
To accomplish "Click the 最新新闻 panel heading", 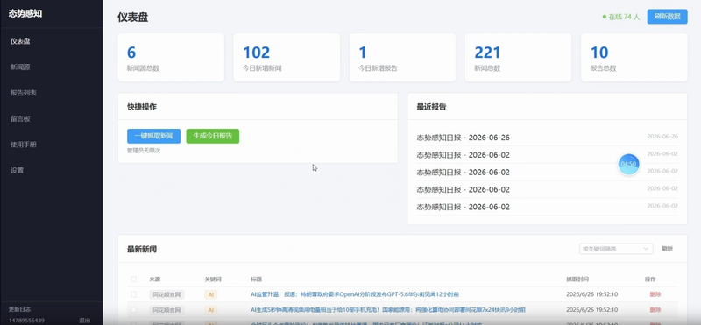I will tap(142, 249).
